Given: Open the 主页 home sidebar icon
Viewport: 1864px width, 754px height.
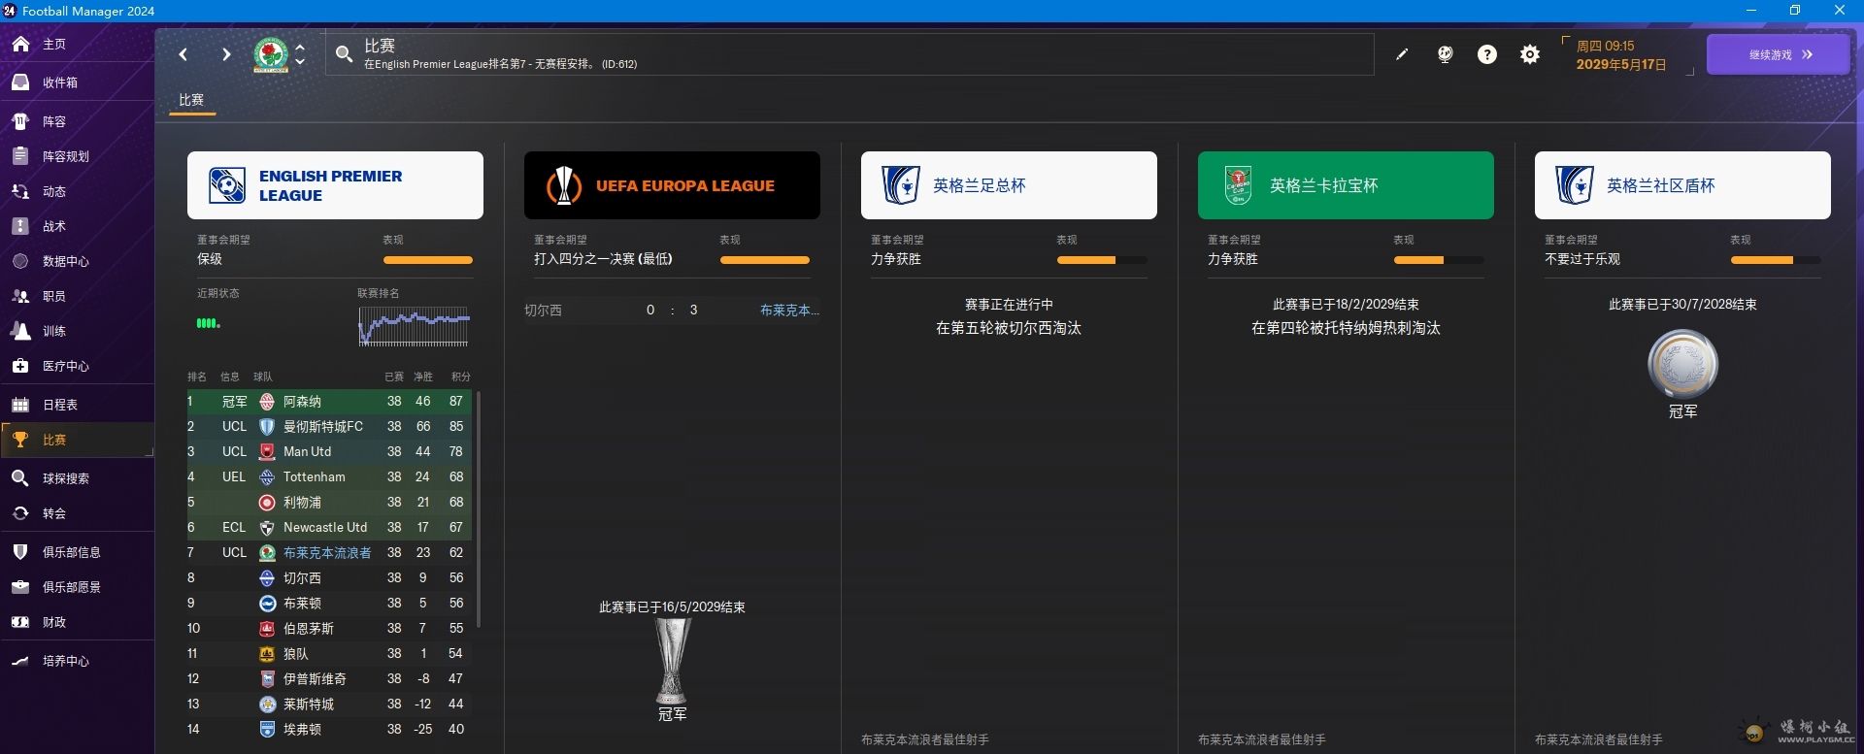Looking at the screenshot, I should (x=20, y=44).
